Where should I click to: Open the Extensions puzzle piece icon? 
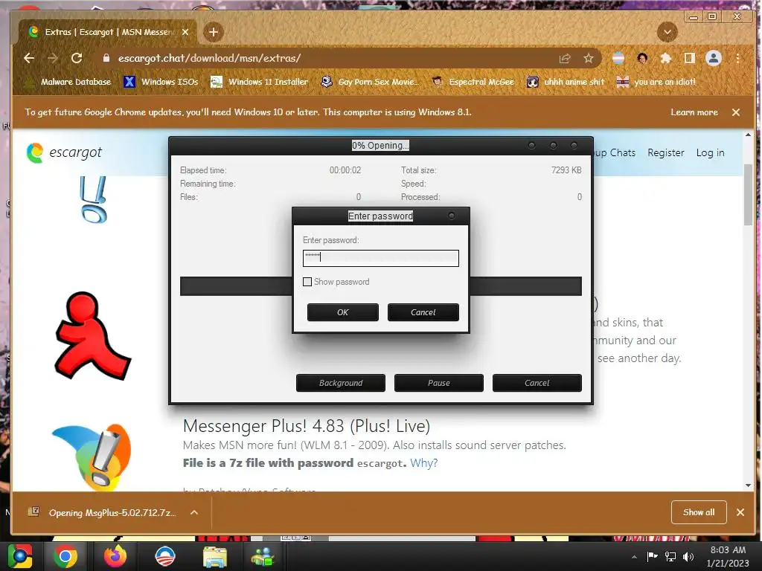pyautogui.click(x=666, y=58)
